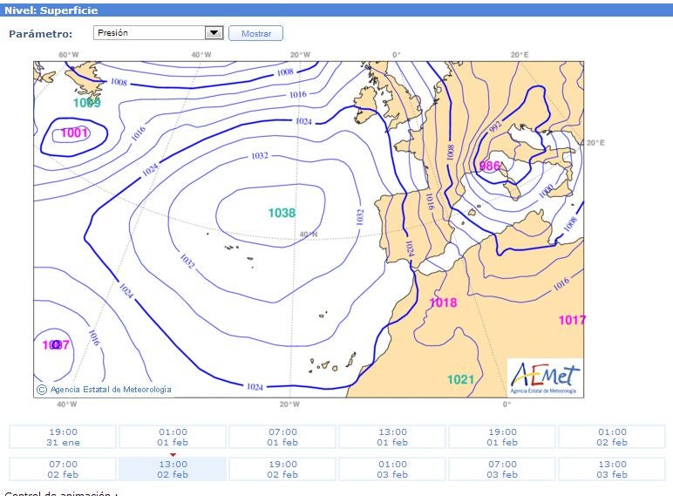This screenshot has height=496, width=673.
Task: Select the 01:00 01 feb time step
Action: (x=173, y=437)
